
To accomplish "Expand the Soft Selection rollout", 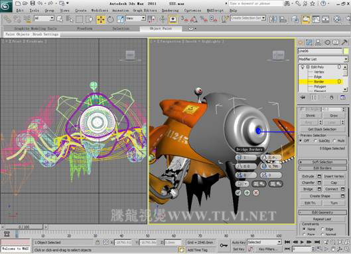I will 322,162.
